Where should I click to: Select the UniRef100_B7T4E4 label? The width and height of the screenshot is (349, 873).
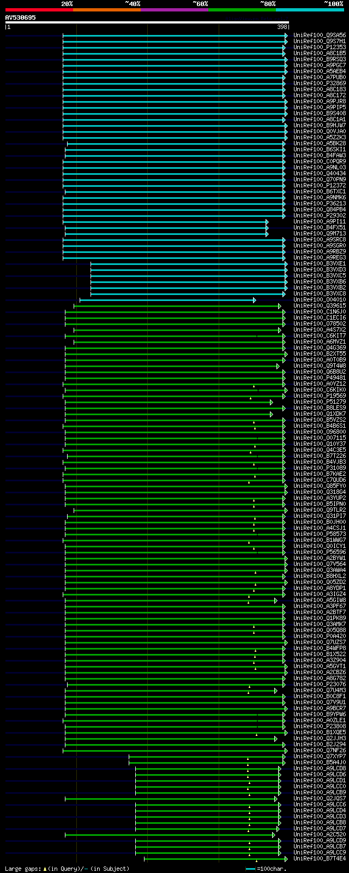click(x=320, y=858)
